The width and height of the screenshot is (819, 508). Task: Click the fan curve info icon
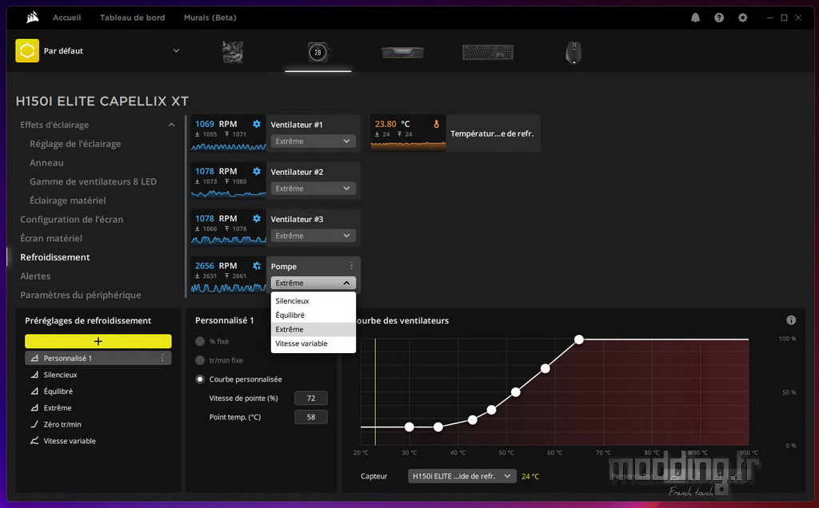click(x=791, y=320)
